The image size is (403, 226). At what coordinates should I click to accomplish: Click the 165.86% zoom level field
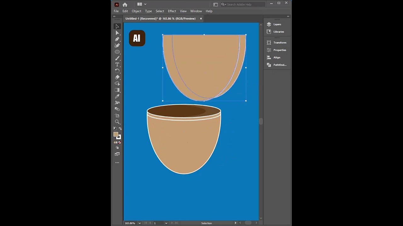coord(130,223)
